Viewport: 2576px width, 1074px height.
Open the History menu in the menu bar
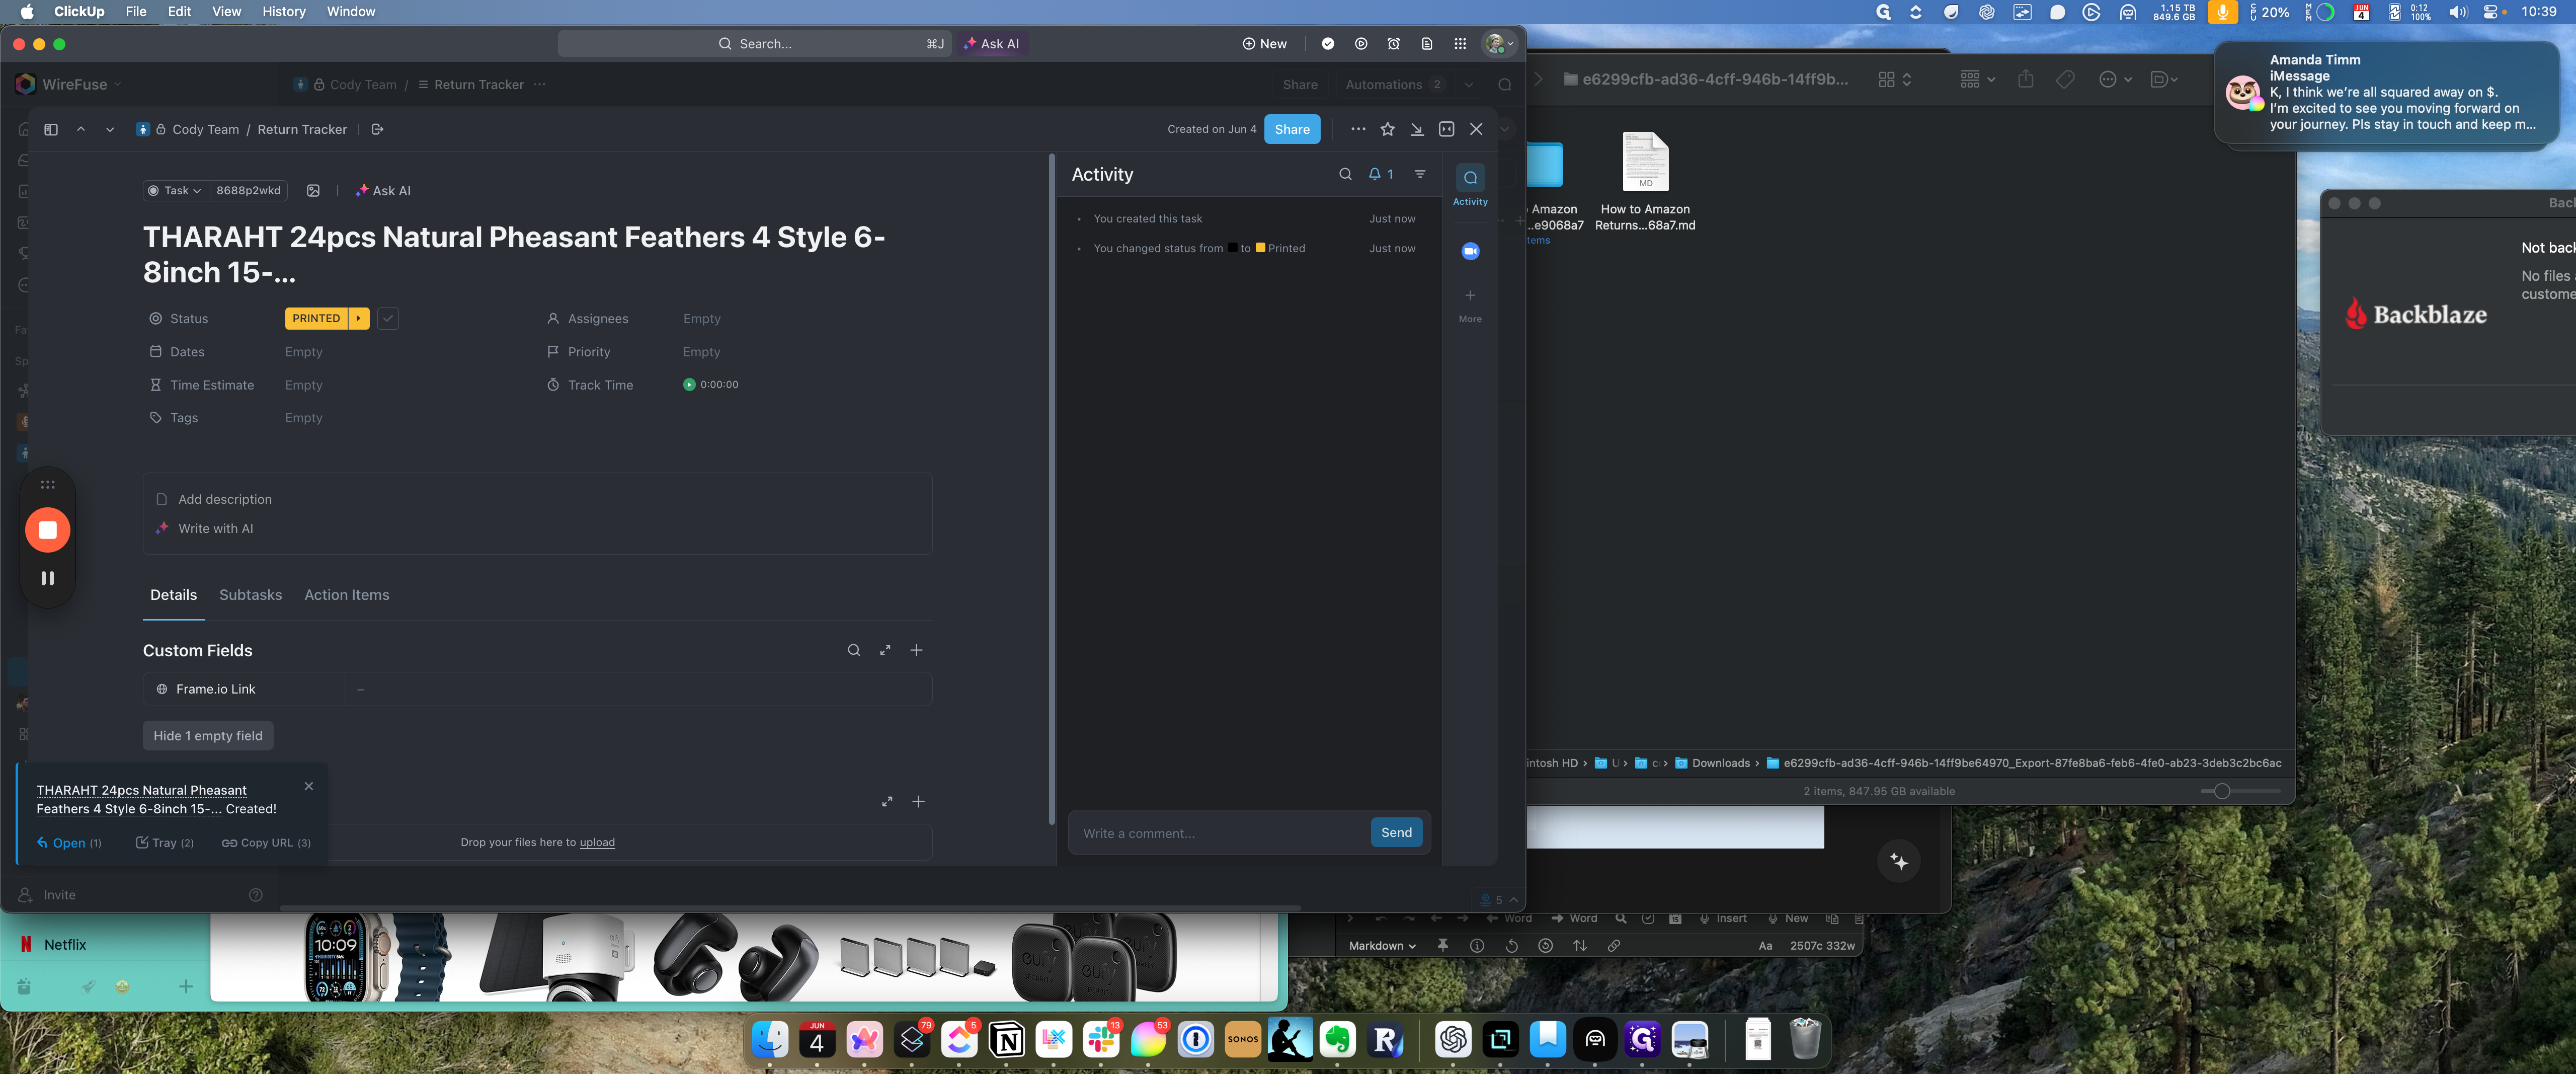[284, 11]
